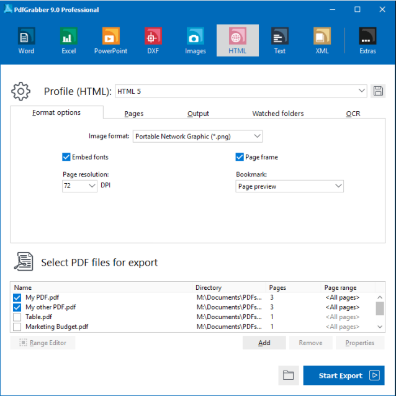The height and width of the screenshot is (396, 396).
Task: Switch to Watched folders tab
Action: (x=278, y=114)
